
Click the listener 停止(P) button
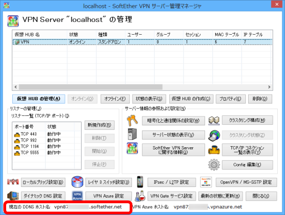pos(99,165)
